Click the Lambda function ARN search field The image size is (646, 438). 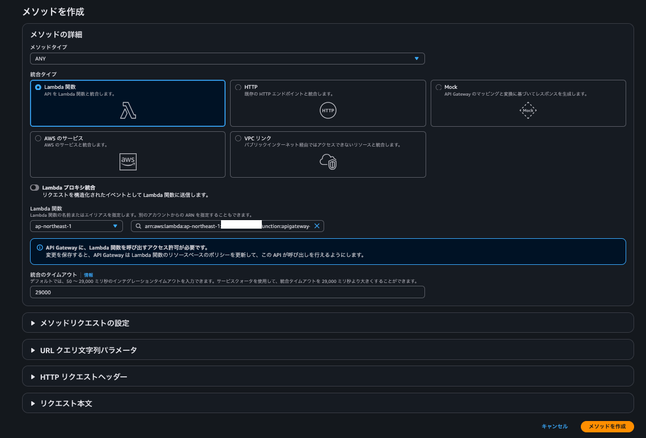pos(227,226)
